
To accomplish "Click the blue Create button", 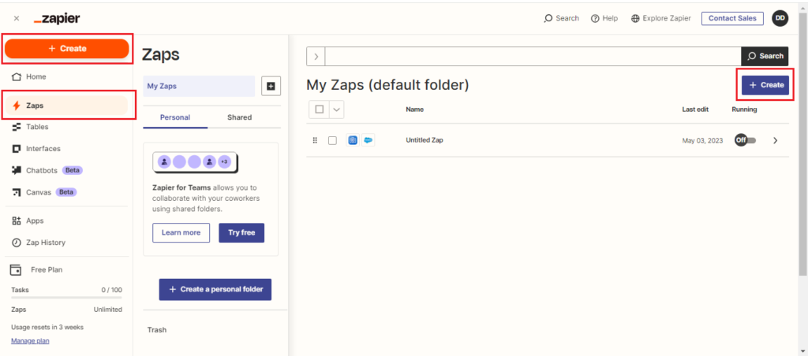I will point(765,85).
